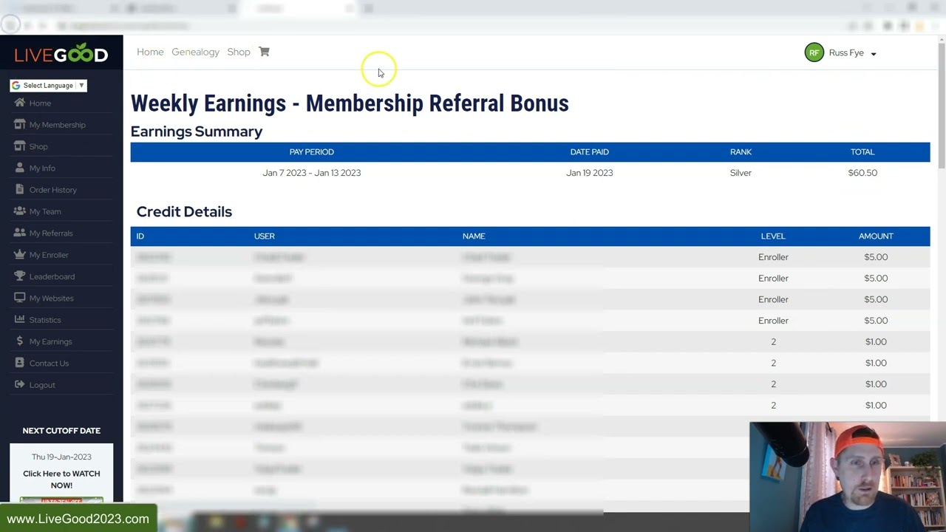This screenshot has height=532, width=946.
Task: Open My Websites sidebar link
Action: coord(52,299)
